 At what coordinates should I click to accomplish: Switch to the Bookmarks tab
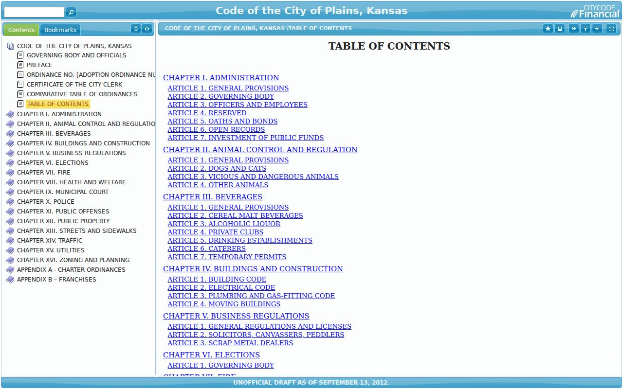pos(60,30)
